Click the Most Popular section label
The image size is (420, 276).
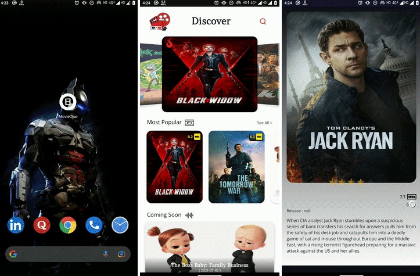164,122
